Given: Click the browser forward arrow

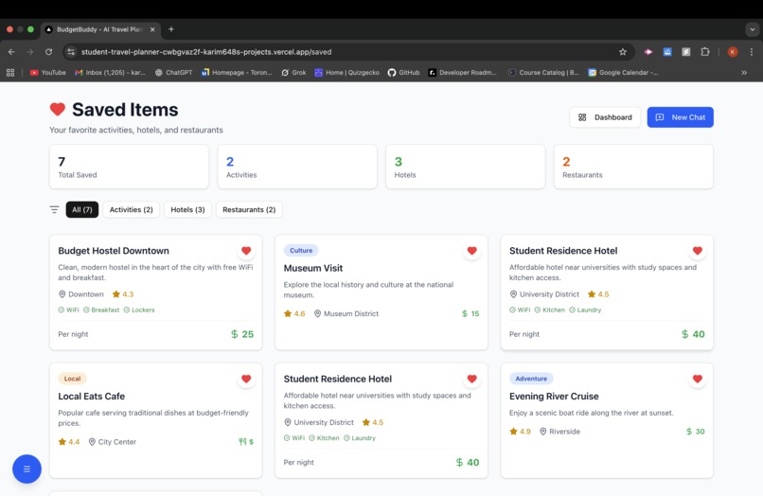Looking at the screenshot, I should click(30, 52).
